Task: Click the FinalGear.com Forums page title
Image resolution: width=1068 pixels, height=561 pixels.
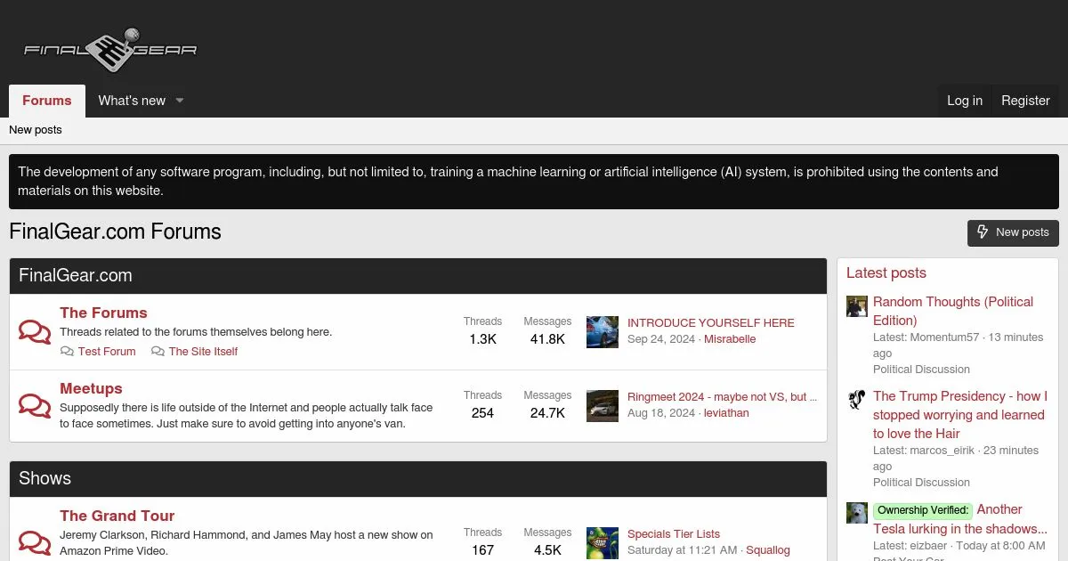Action: click(x=115, y=232)
